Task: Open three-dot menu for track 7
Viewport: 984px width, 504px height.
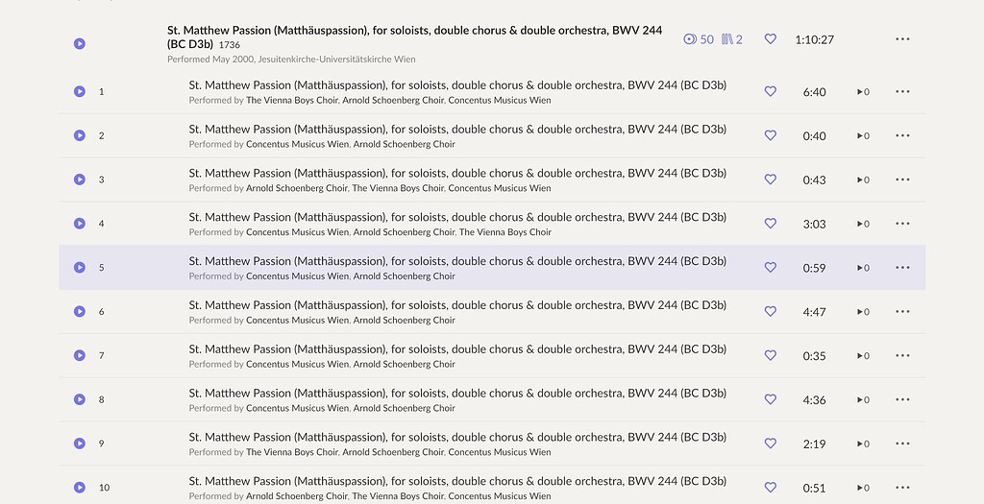Action: pyautogui.click(x=902, y=355)
